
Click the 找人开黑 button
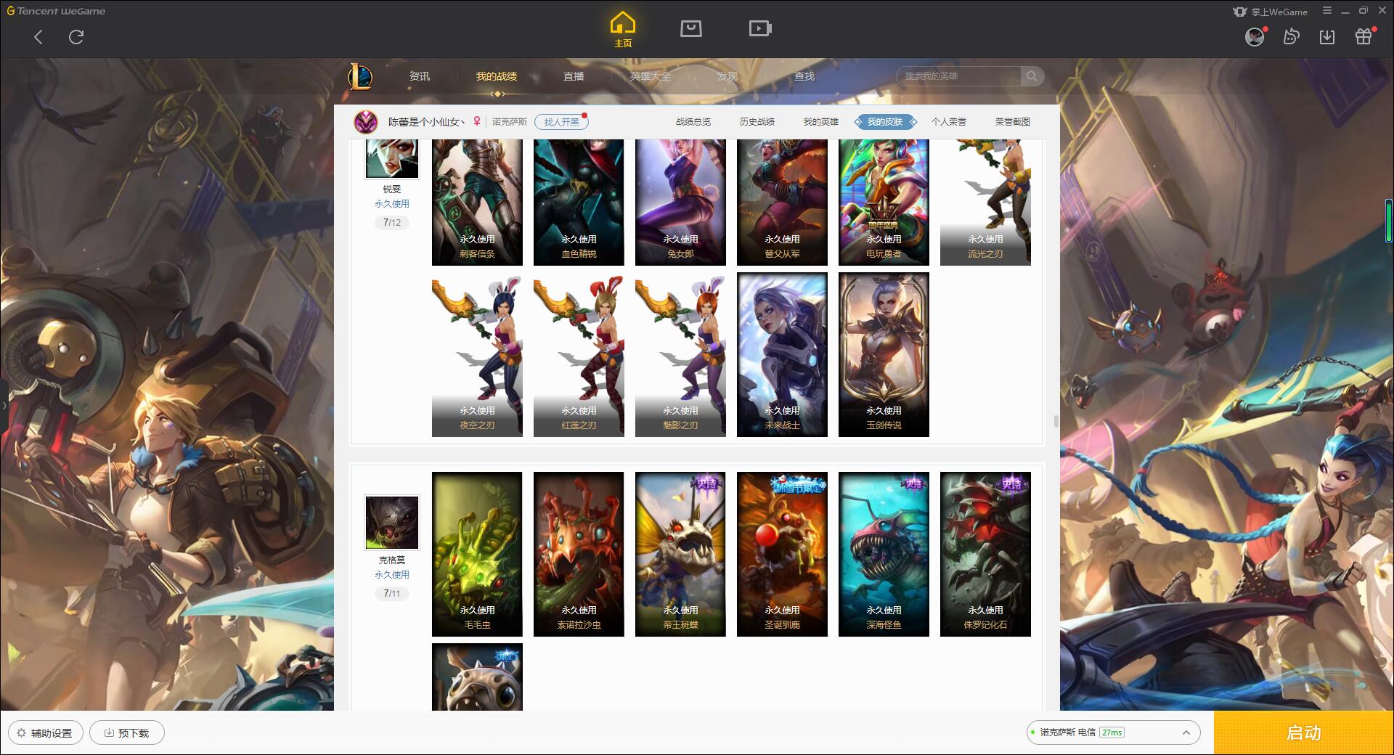click(x=561, y=122)
